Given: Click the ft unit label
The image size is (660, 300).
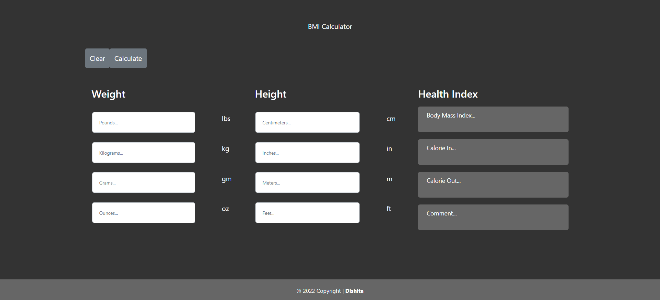Looking at the screenshot, I should click(x=389, y=209).
